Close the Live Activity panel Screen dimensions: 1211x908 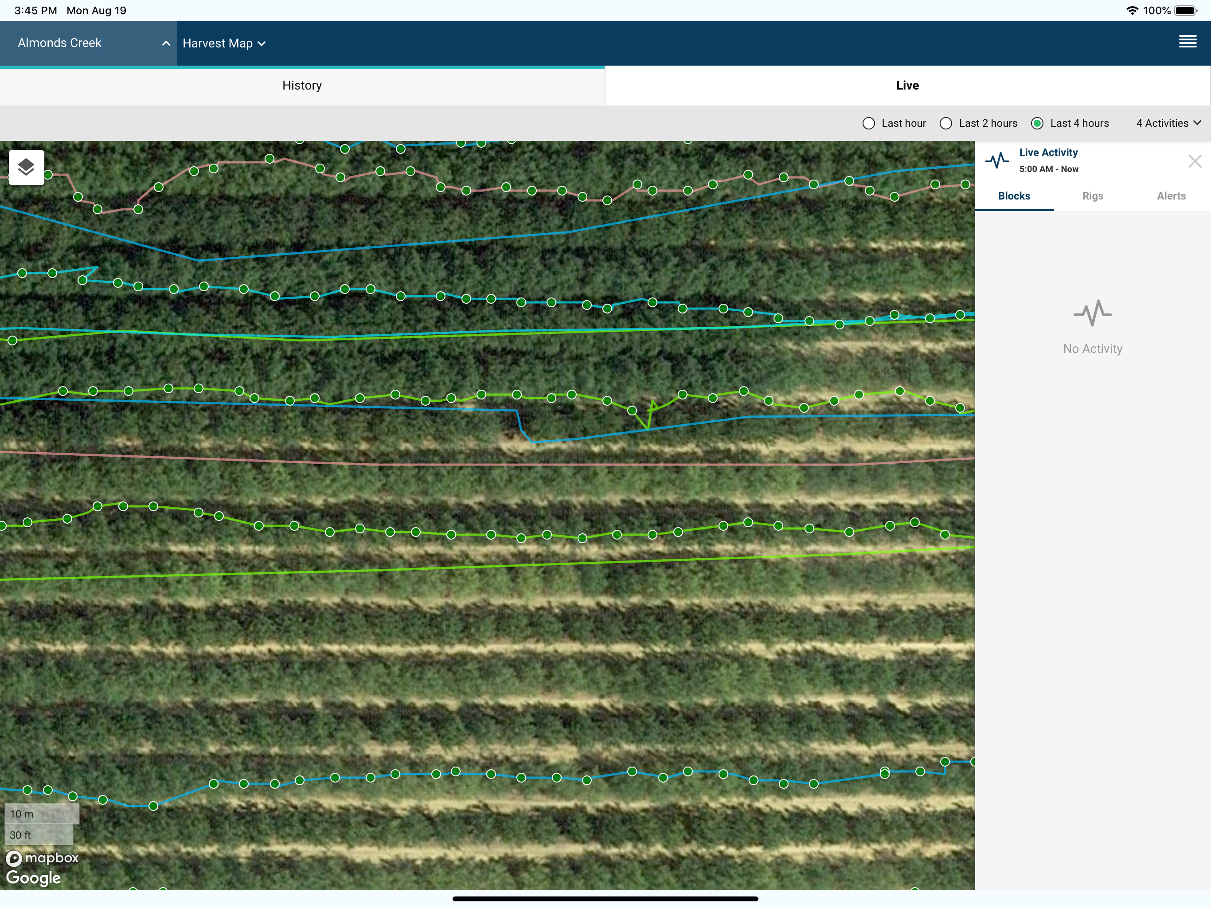[x=1195, y=161]
